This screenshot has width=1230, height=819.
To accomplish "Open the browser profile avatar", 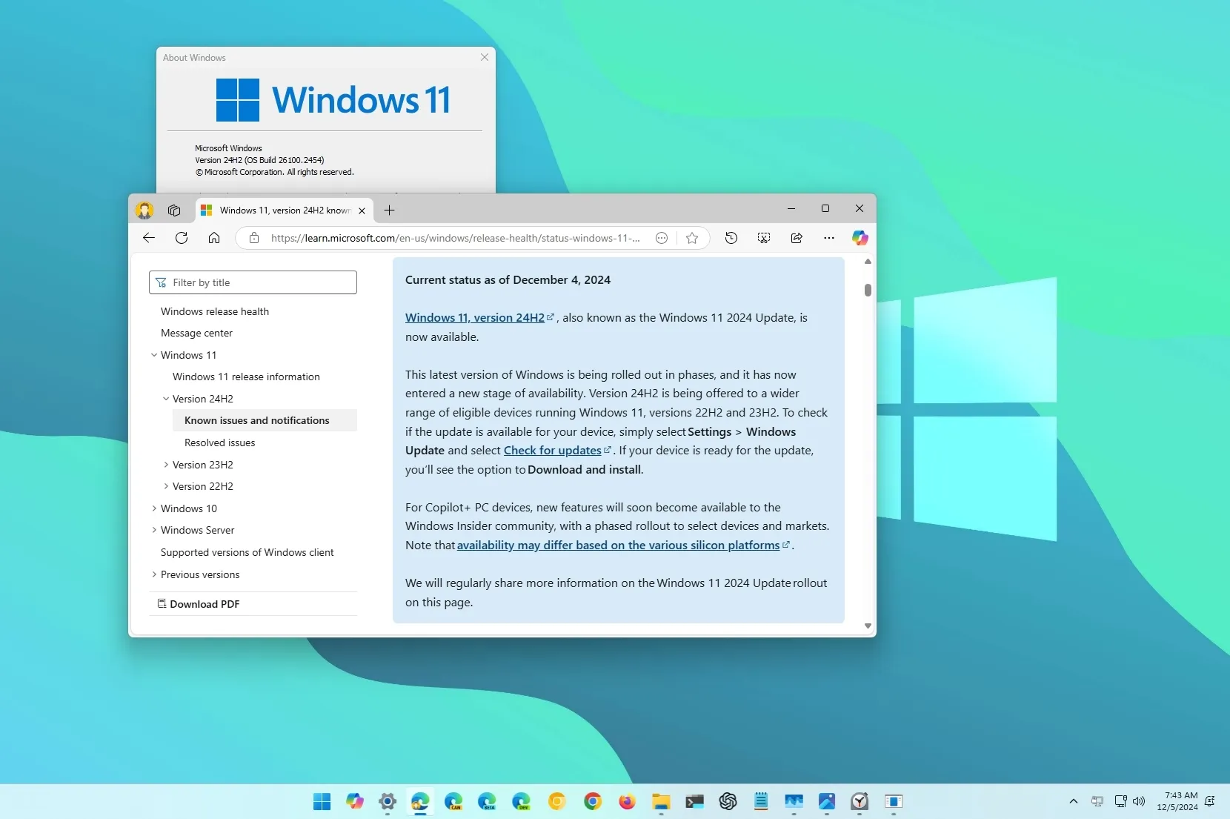I will [x=144, y=210].
